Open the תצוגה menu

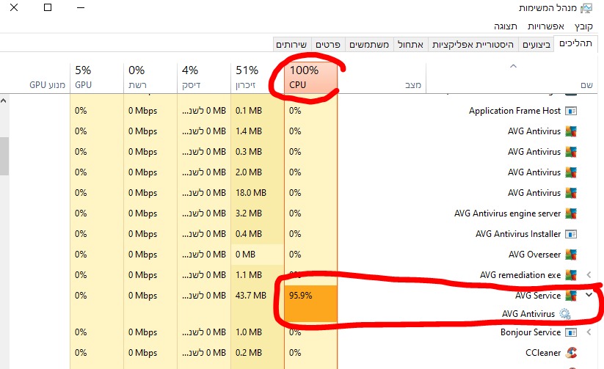pos(506,26)
